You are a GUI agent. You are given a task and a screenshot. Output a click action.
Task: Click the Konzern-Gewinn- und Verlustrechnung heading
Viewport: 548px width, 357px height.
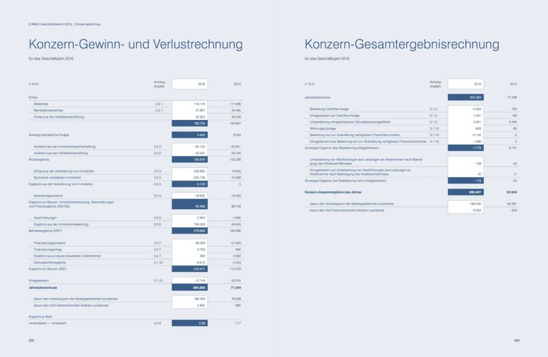135,44
